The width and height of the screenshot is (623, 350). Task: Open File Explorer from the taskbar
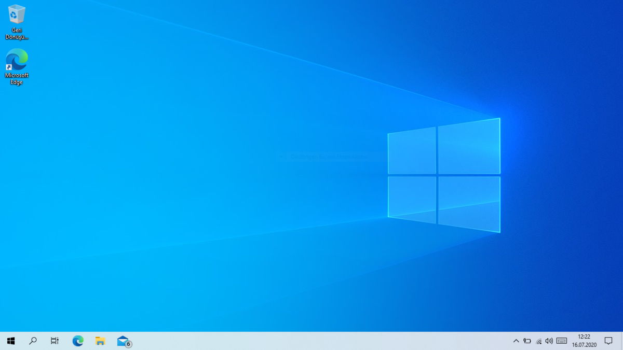(x=100, y=341)
